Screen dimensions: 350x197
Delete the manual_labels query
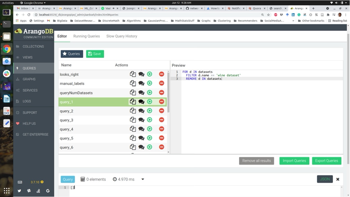pos(162,83)
